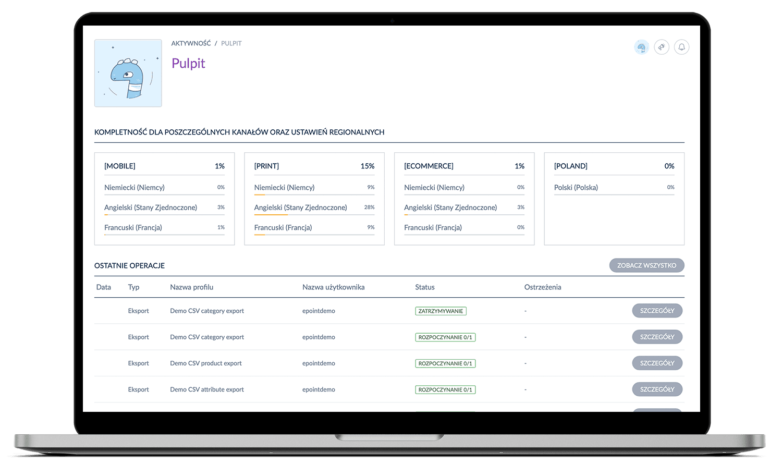Click Francuski (Francja) in the Ecommerce card

click(x=433, y=228)
